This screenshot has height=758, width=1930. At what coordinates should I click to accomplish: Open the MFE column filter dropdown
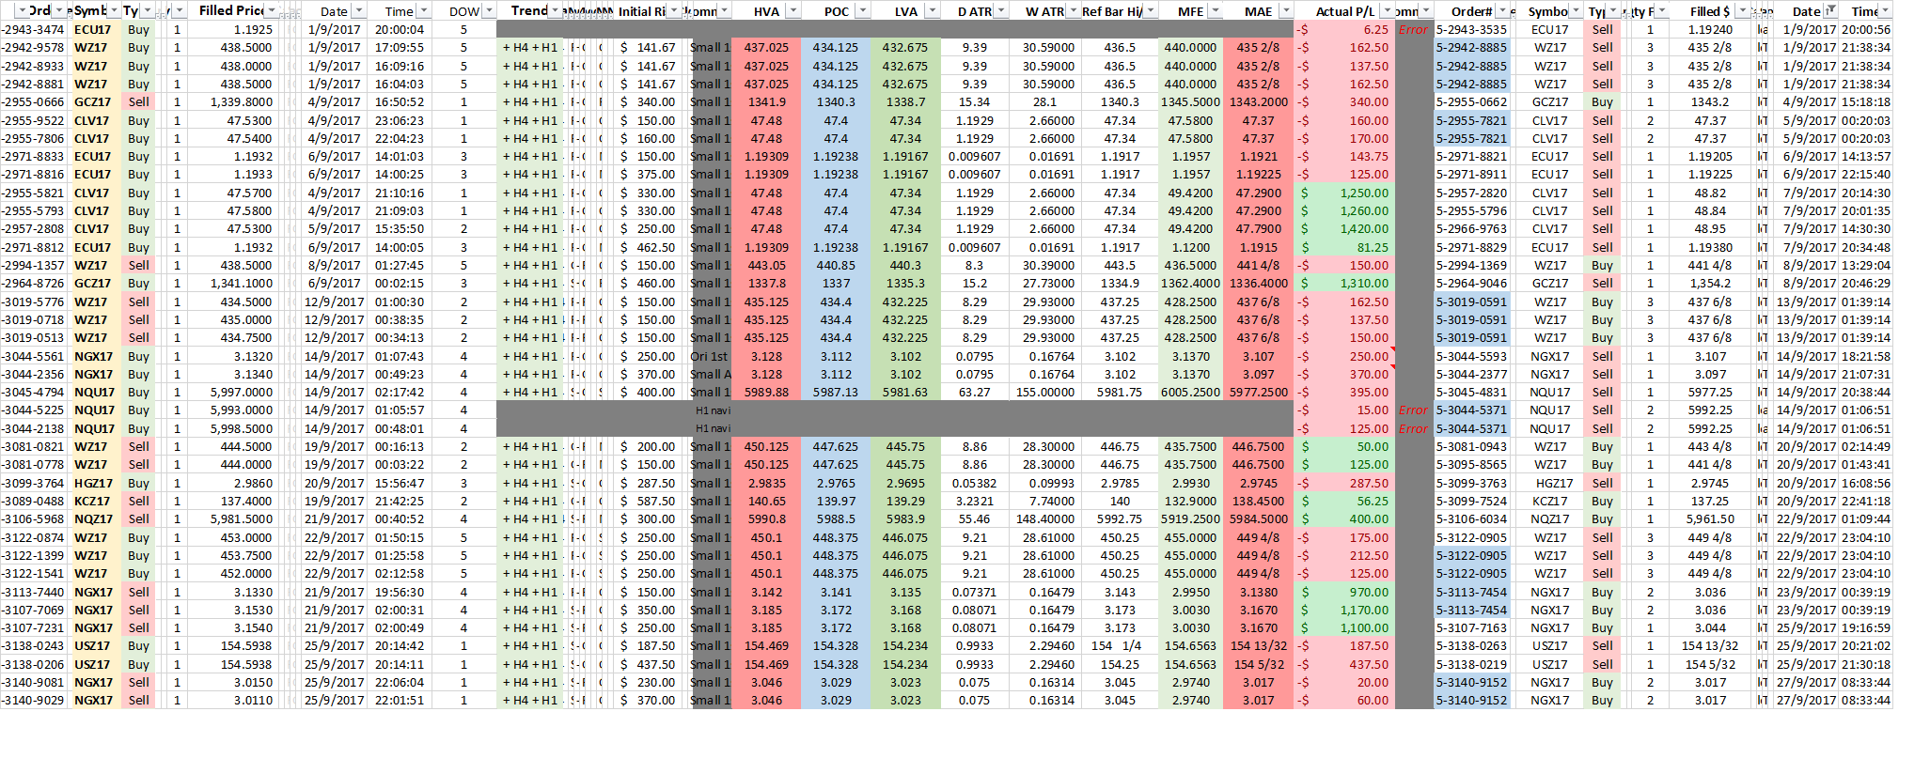click(1216, 10)
